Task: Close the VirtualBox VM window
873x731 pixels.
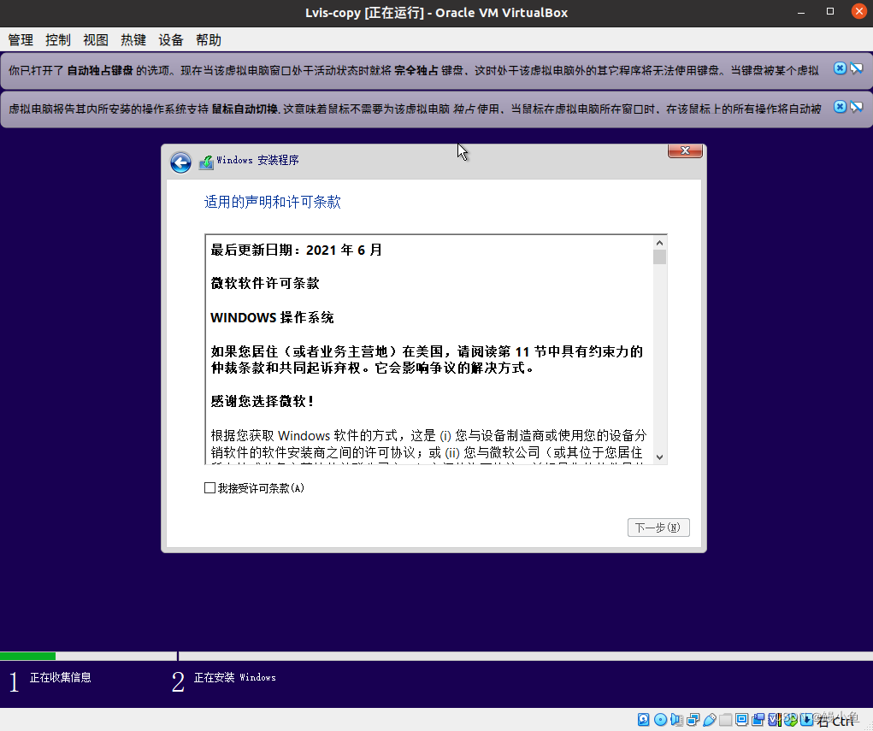Action: (859, 11)
